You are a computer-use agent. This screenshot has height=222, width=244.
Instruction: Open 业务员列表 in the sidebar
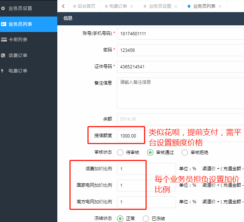29,24
